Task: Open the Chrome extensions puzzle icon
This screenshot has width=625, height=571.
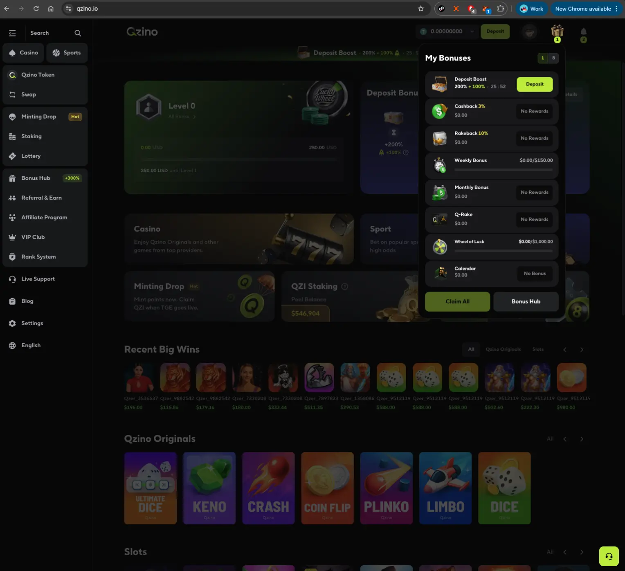Action: [501, 9]
